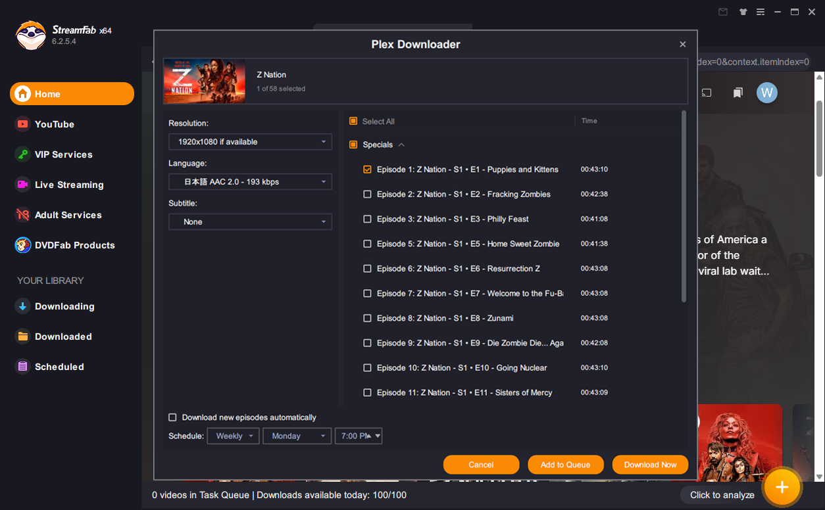Open the 7:00 PM schedule time selector
Screen dimensions: 825x510
pos(359,436)
